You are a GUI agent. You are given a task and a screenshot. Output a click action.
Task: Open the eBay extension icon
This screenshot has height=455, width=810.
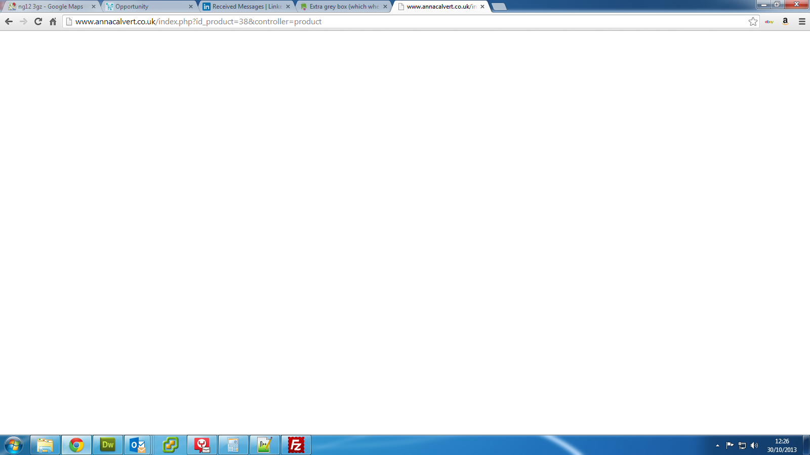tap(769, 21)
